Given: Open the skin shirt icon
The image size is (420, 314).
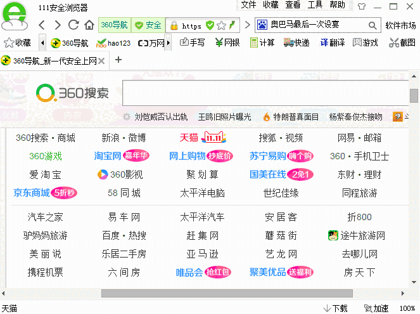Looking at the screenshot, I should (x=362, y=6).
